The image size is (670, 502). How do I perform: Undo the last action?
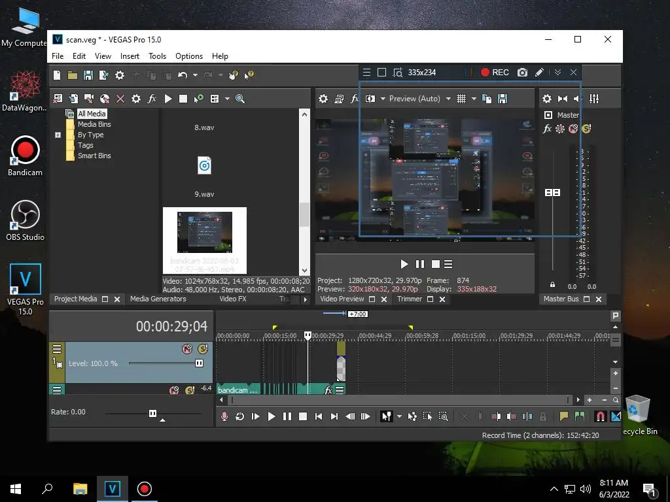pyautogui.click(x=183, y=76)
